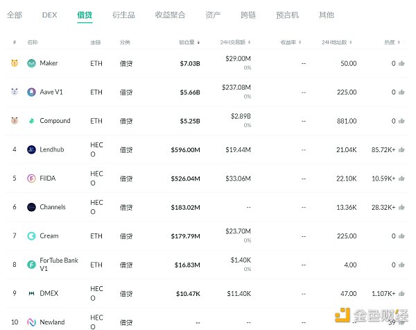Open the Aave V1 project name
This screenshot has width=416, height=330.
click(x=51, y=92)
